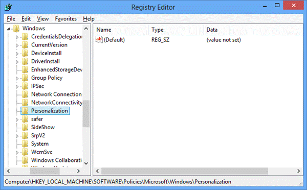Select the (Default) value name
Viewport: 307px width, 190px height.
point(114,40)
